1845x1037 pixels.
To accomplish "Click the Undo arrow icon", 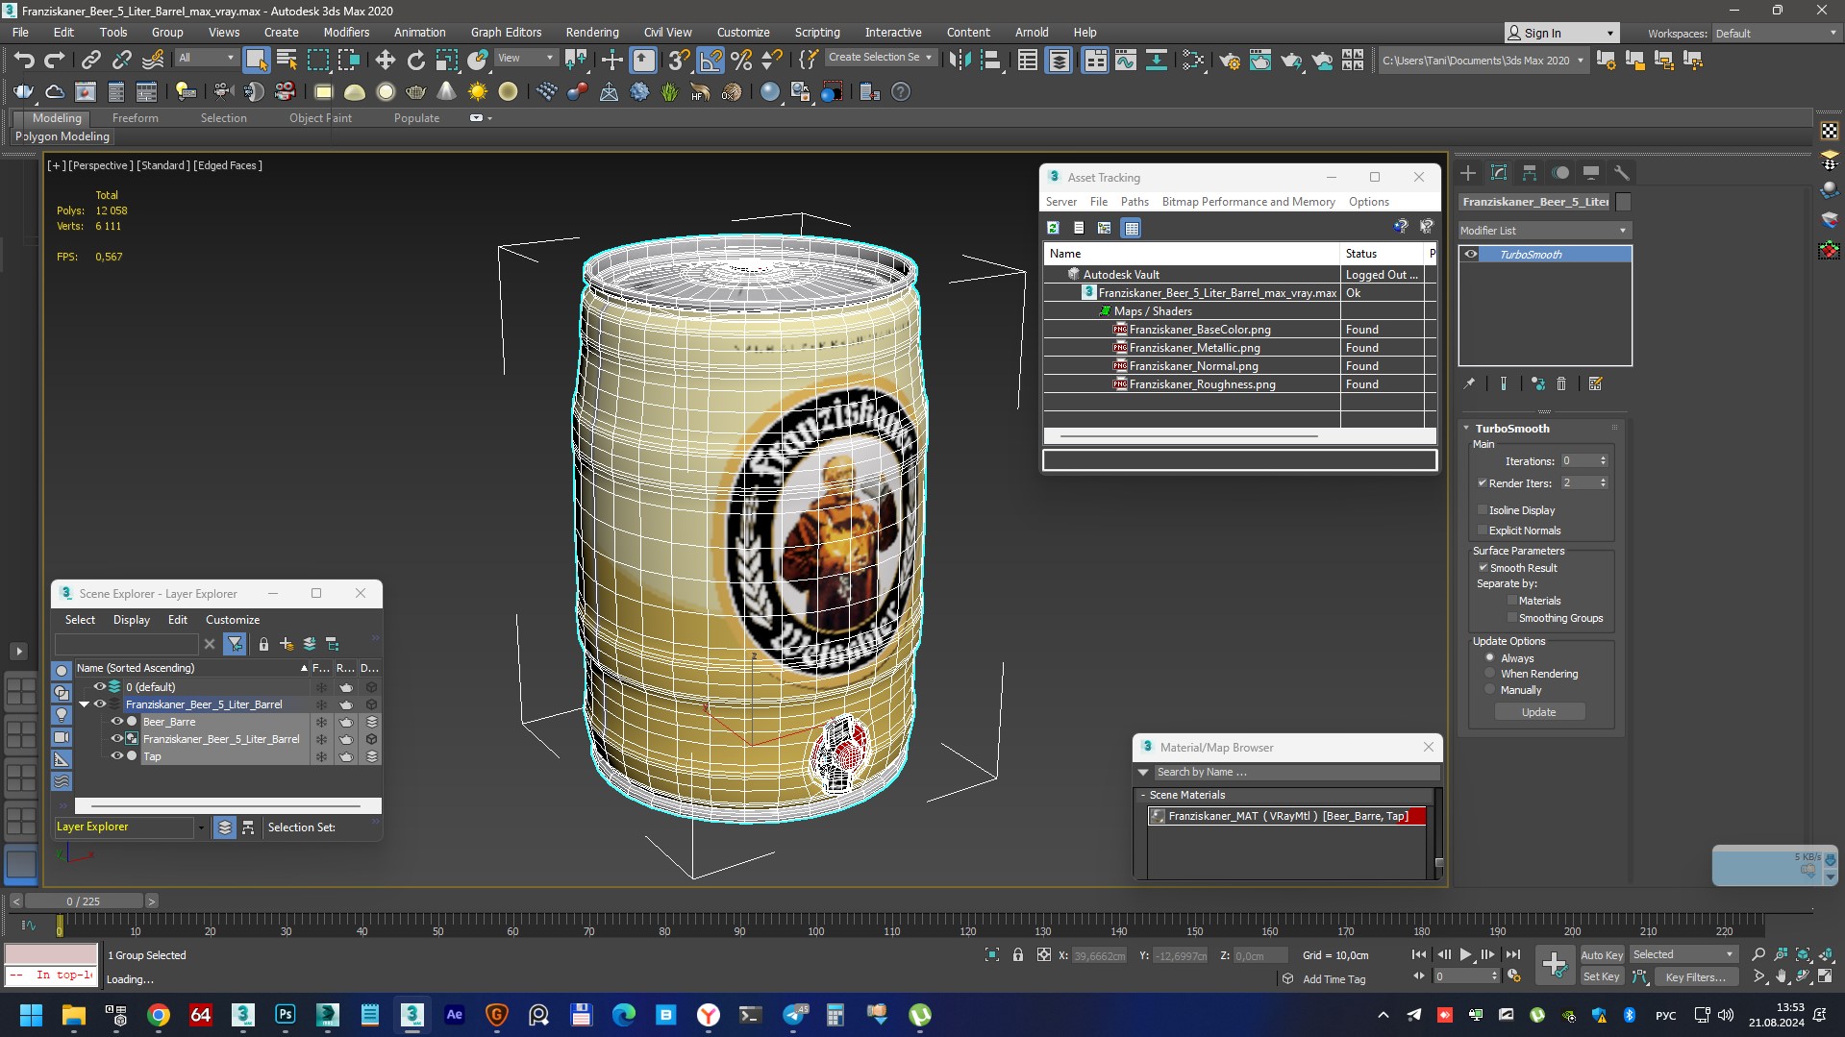I will (23, 60).
